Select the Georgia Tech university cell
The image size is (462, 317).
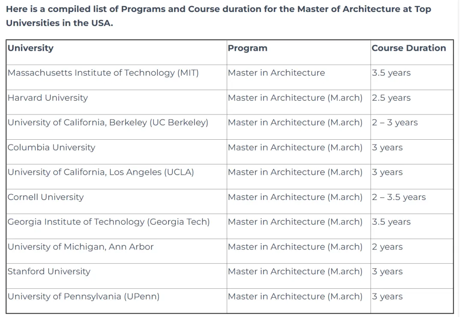coord(109,222)
